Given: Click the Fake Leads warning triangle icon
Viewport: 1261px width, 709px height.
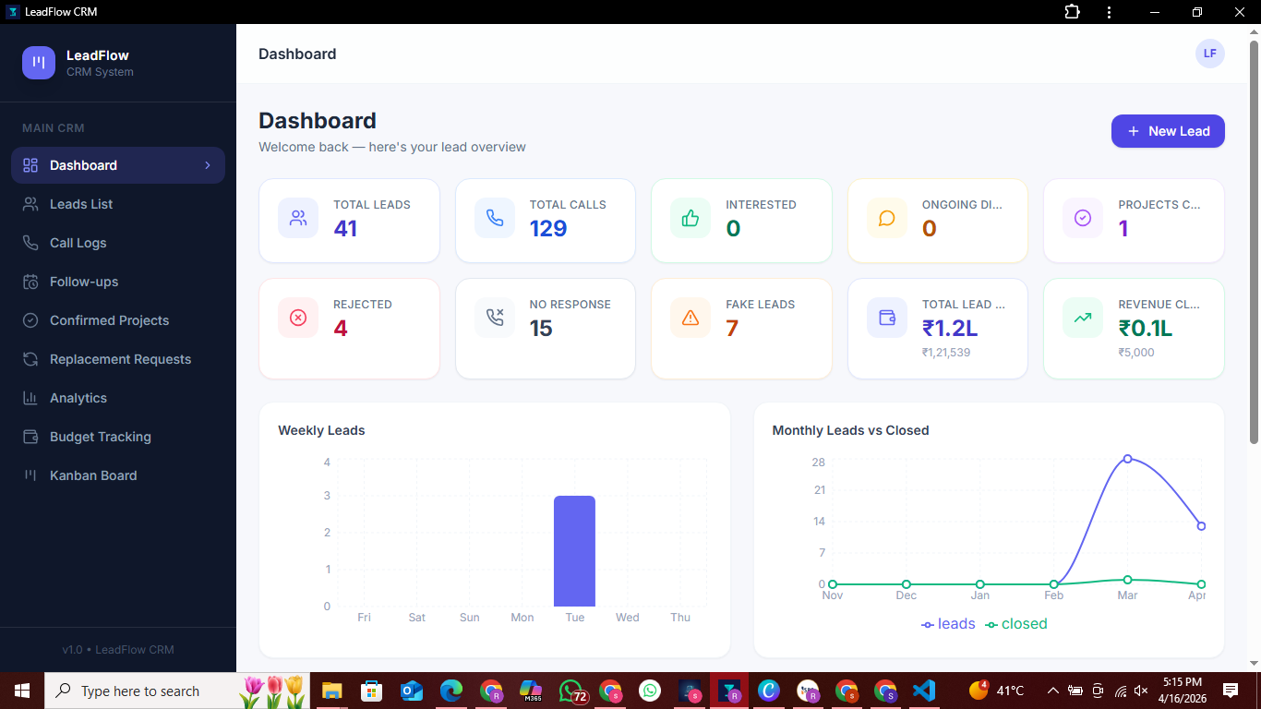Looking at the screenshot, I should pyautogui.click(x=691, y=318).
